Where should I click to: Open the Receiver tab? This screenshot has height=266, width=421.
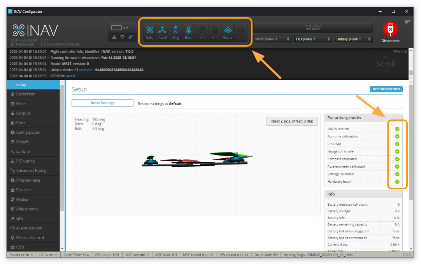click(x=33, y=190)
